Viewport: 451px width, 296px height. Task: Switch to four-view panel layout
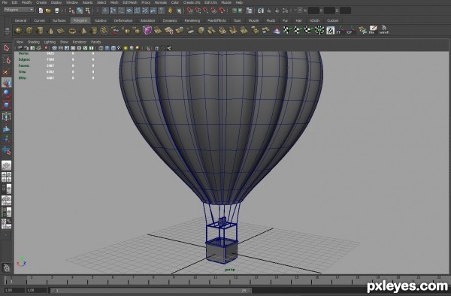pos(6,177)
